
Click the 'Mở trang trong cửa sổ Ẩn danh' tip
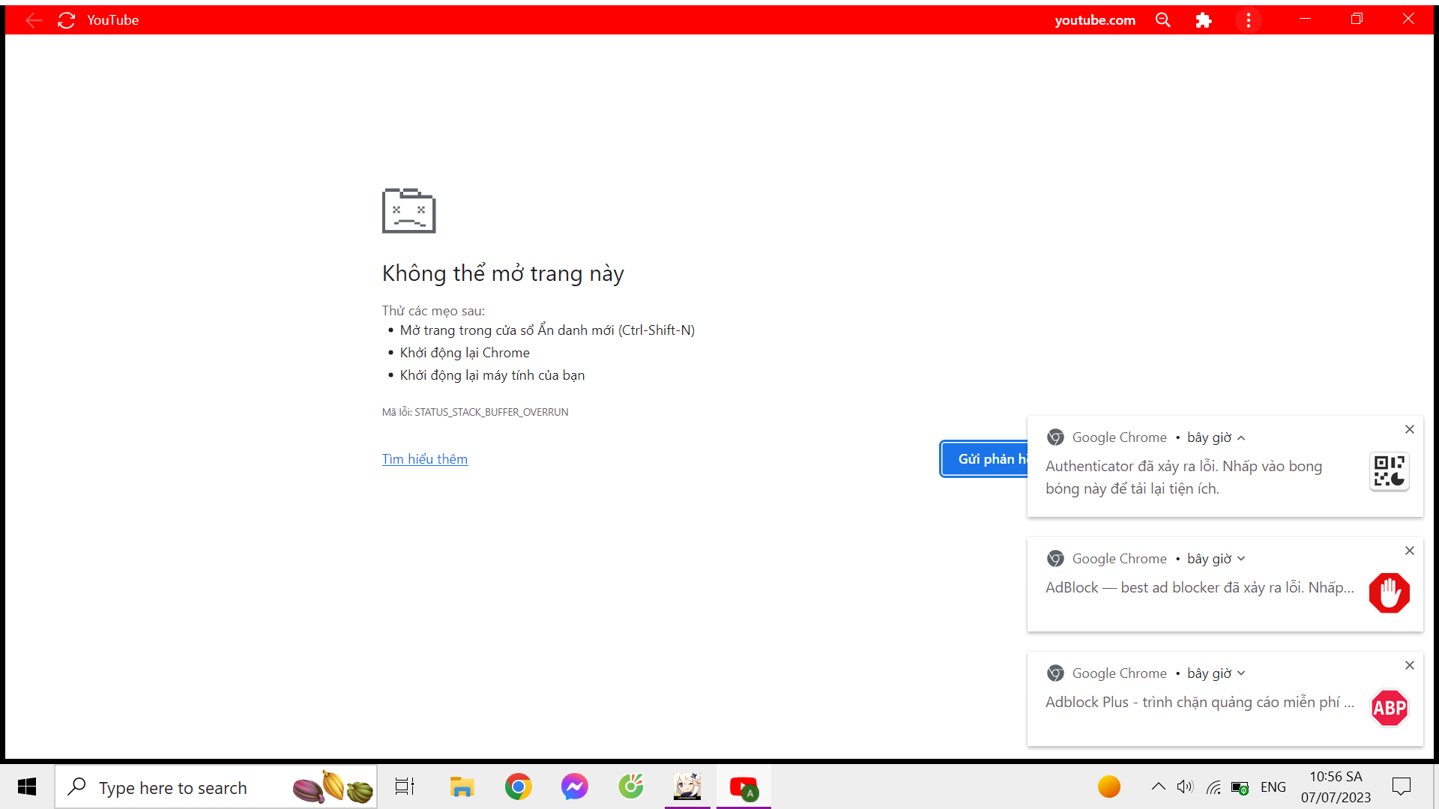pos(547,330)
